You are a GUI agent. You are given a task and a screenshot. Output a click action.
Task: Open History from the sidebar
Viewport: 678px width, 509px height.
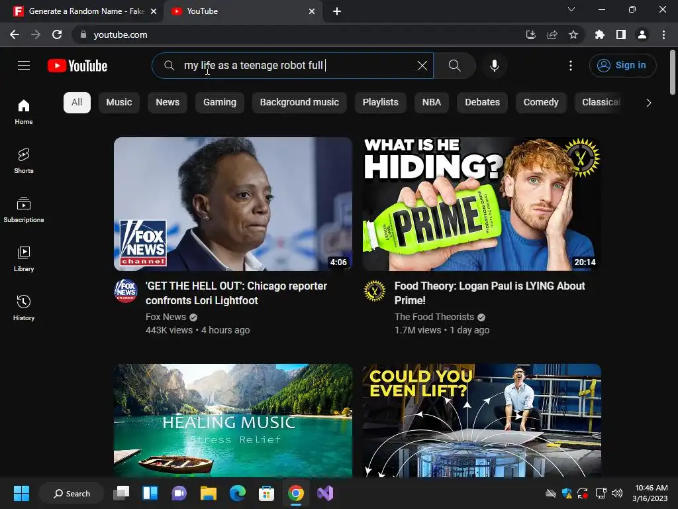click(24, 308)
